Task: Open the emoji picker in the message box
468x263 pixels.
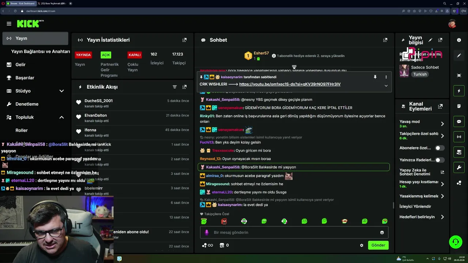Action: pyautogui.click(x=382, y=232)
